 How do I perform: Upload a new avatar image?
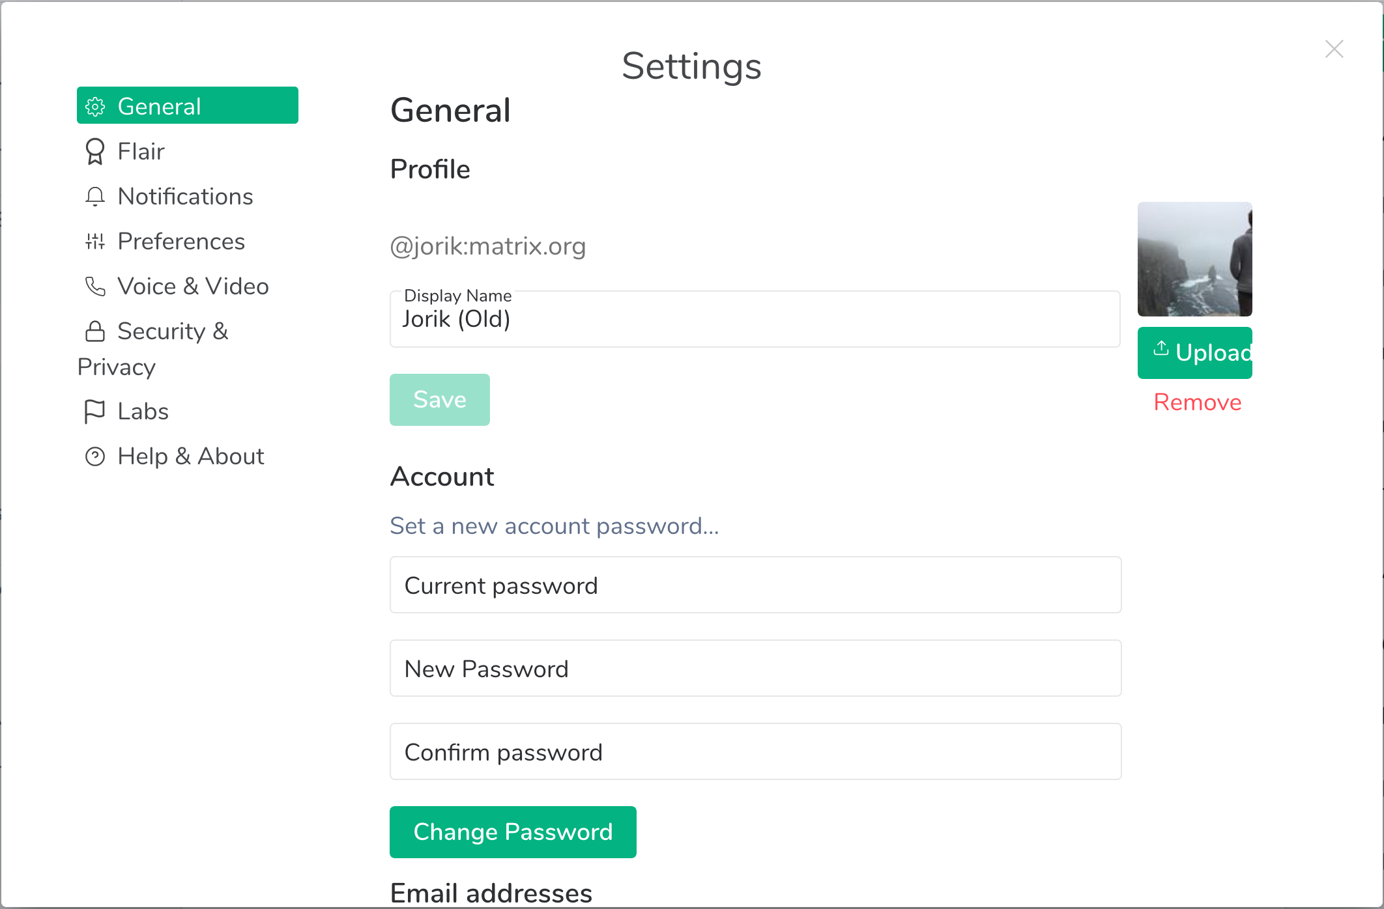[1194, 353]
